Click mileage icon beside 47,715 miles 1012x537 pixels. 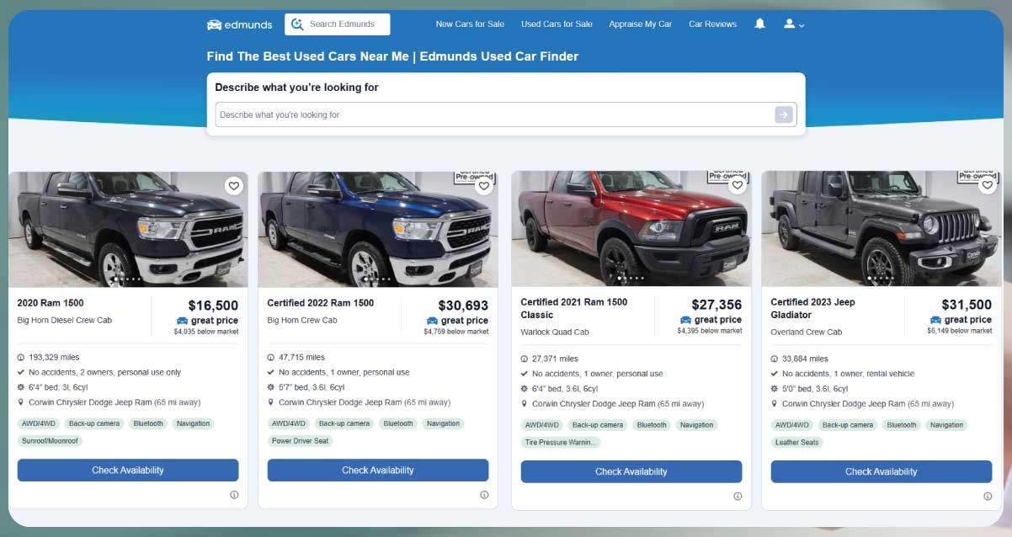271,357
